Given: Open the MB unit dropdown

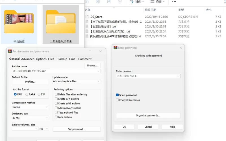Looking at the screenshot, I should coord(44,129).
